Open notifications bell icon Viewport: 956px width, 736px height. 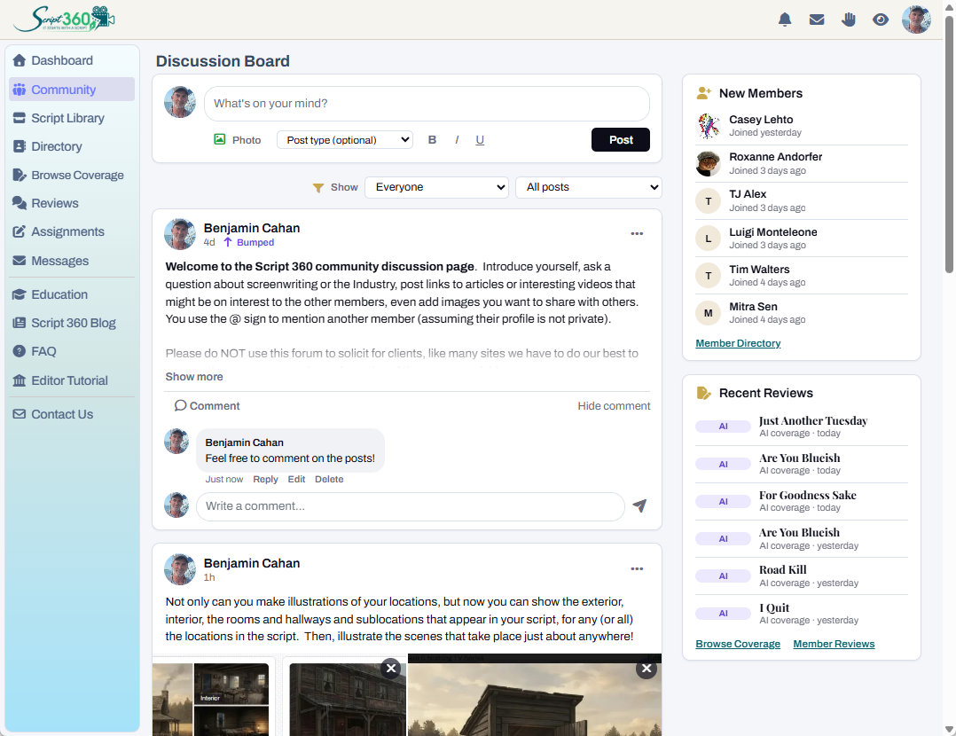tap(785, 20)
